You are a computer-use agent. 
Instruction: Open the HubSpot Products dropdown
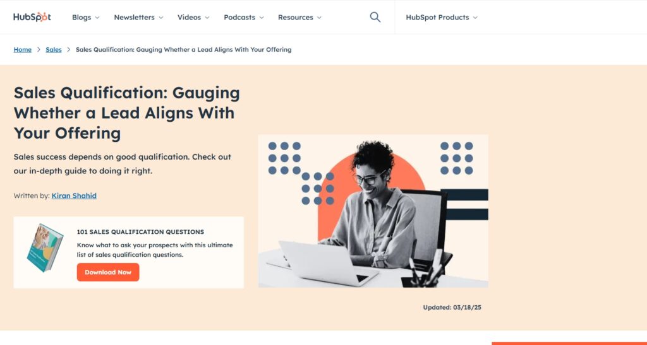click(442, 17)
